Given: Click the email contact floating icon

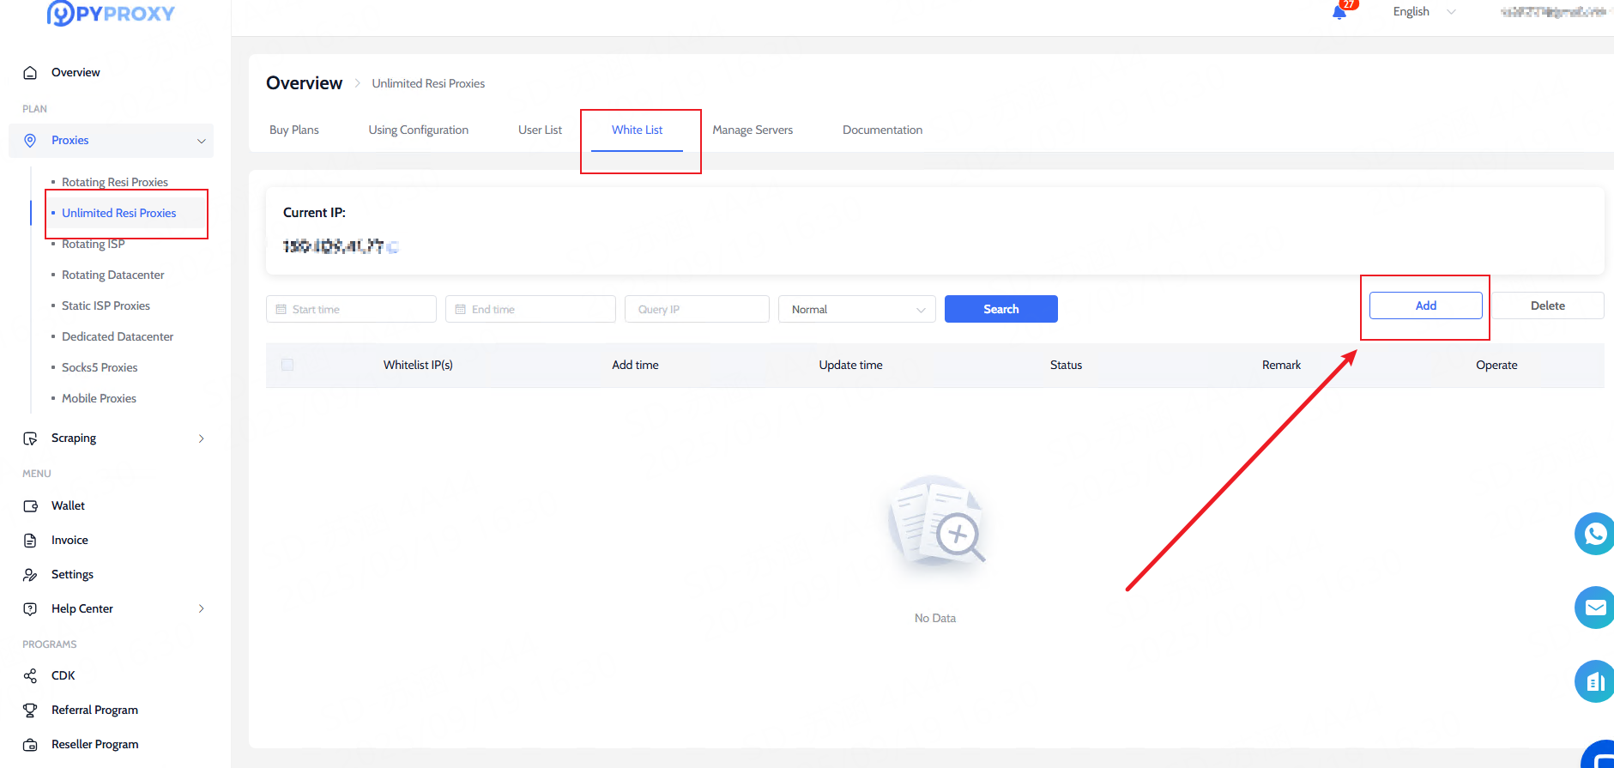Looking at the screenshot, I should point(1594,608).
